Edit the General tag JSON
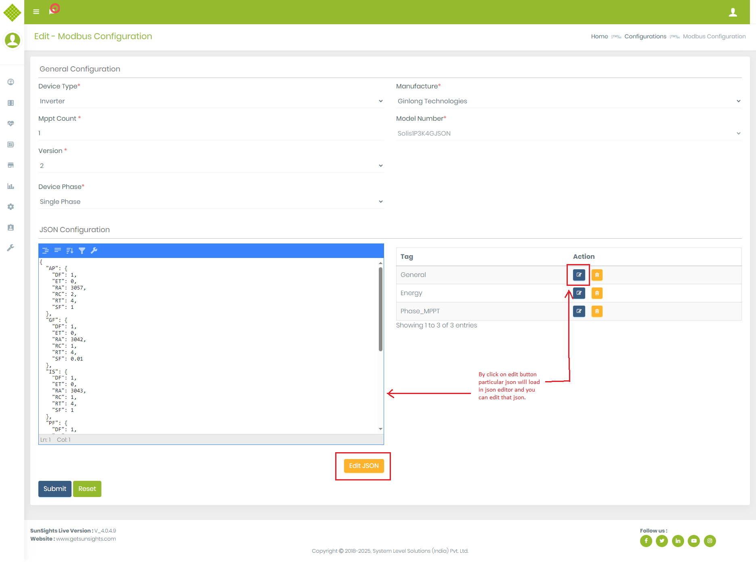The image size is (756, 562). click(579, 275)
